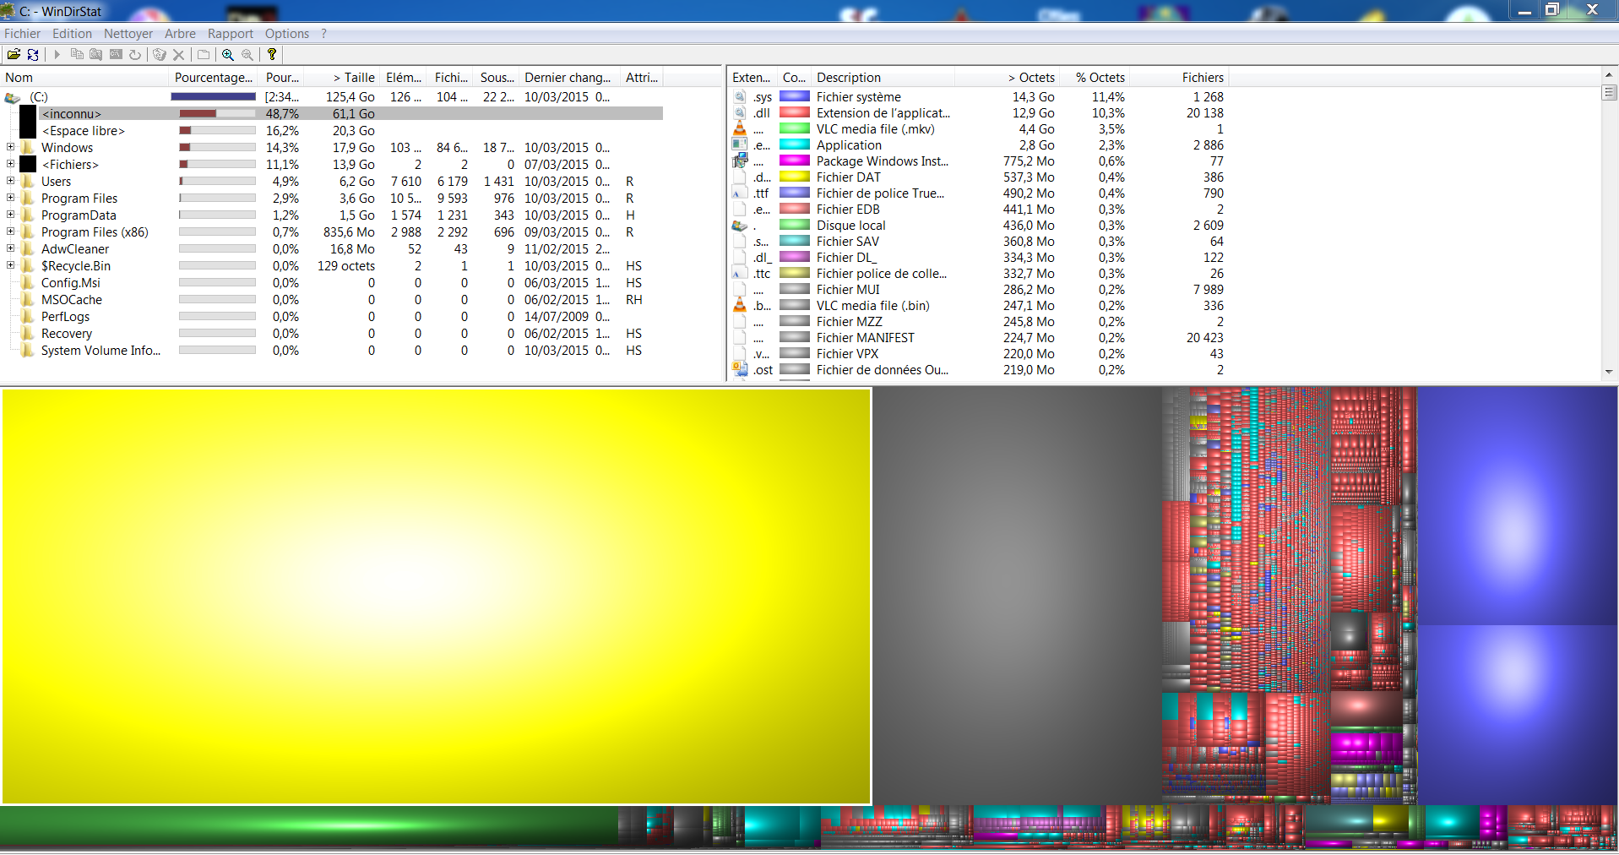Select the Fichier MANIFEST row
Image resolution: width=1619 pixels, height=855 pixels.
[x=980, y=338]
